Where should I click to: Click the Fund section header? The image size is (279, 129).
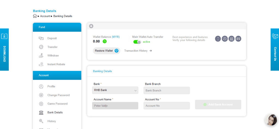57,27
